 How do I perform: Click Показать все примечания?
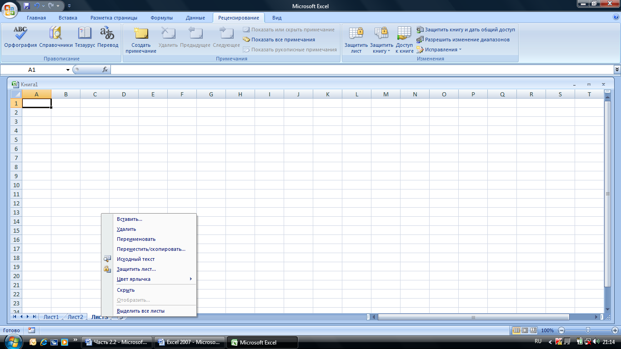(279, 40)
